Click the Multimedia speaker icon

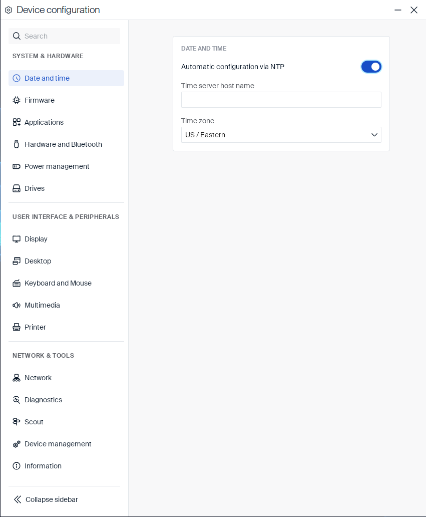click(17, 305)
